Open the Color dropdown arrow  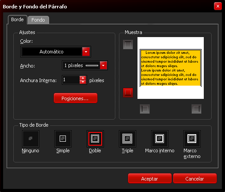point(86,52)
